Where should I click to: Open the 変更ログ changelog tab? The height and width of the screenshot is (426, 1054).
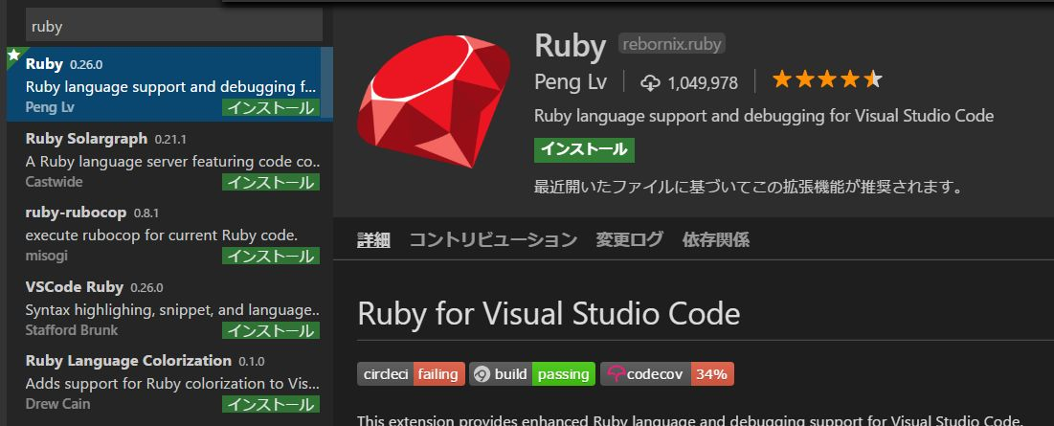pyautogui.click(x=629, y=239)
